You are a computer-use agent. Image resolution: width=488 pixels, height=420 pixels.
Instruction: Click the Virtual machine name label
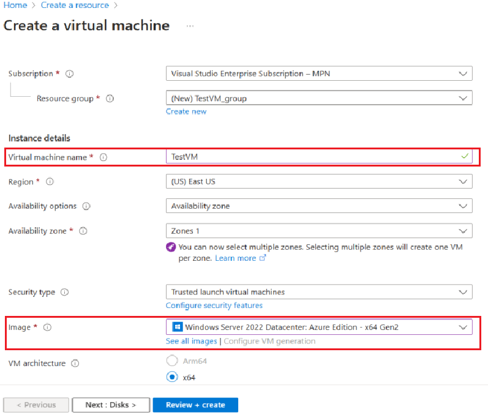(x=48, y=157)
